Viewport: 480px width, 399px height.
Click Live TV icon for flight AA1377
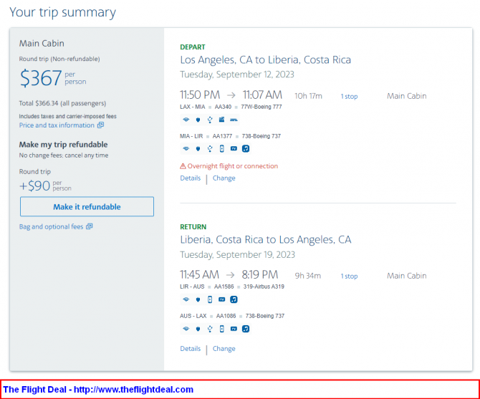234,149
